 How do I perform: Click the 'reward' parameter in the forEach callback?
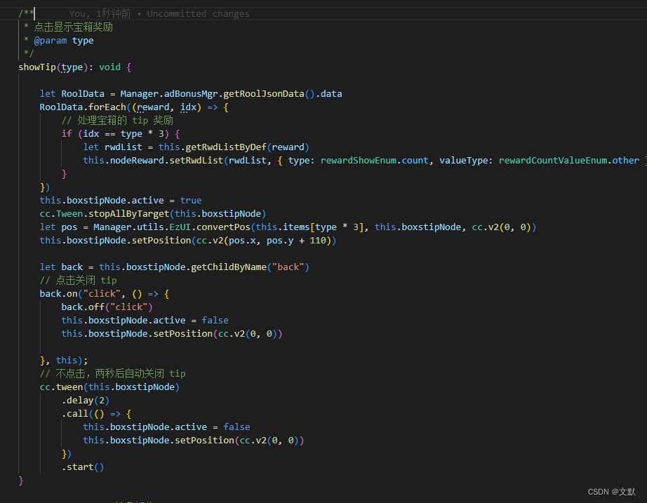tap(153, 107)
